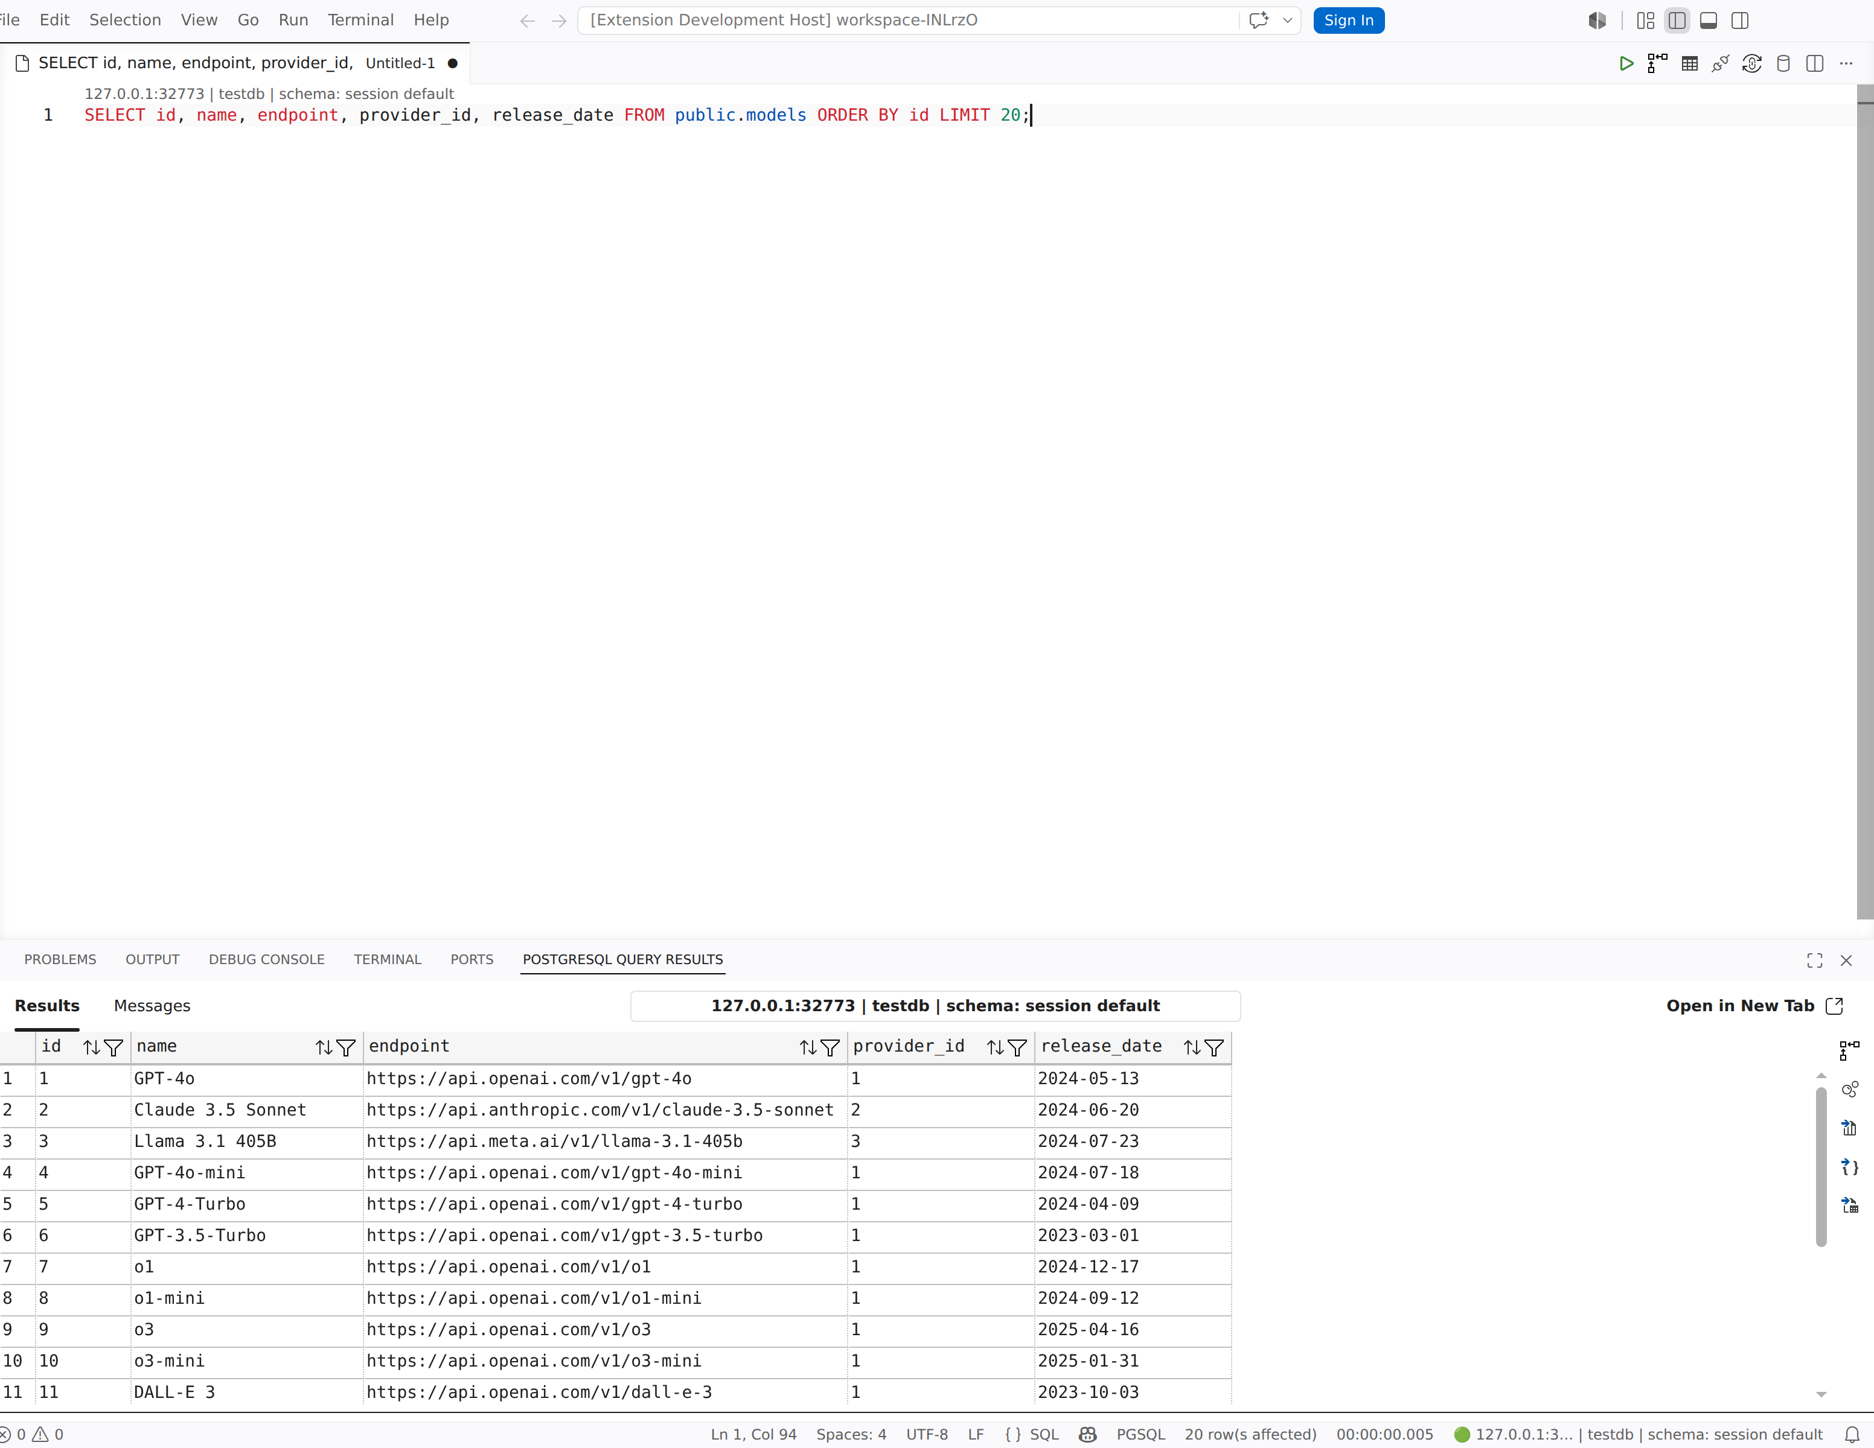Click the table grid icon in editor toolbar
Screen dimensions: 1874x1448
point(1689,63)
